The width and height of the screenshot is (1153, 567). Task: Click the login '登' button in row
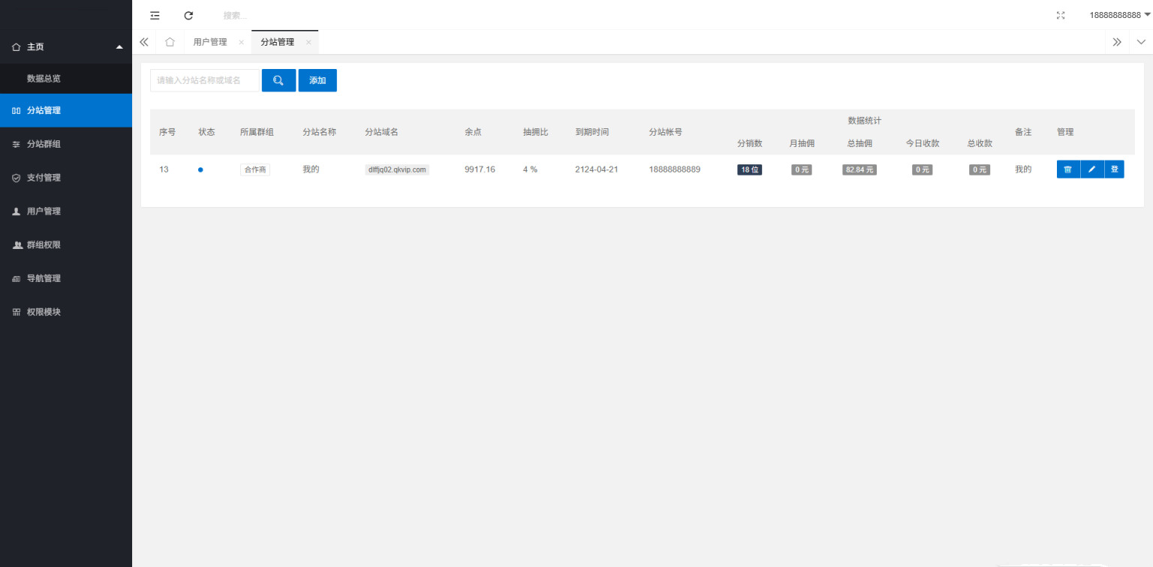(1114, 169)
